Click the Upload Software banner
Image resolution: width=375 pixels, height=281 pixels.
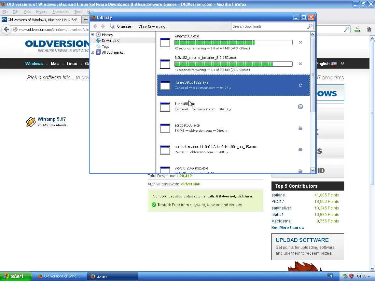point(308,247)
